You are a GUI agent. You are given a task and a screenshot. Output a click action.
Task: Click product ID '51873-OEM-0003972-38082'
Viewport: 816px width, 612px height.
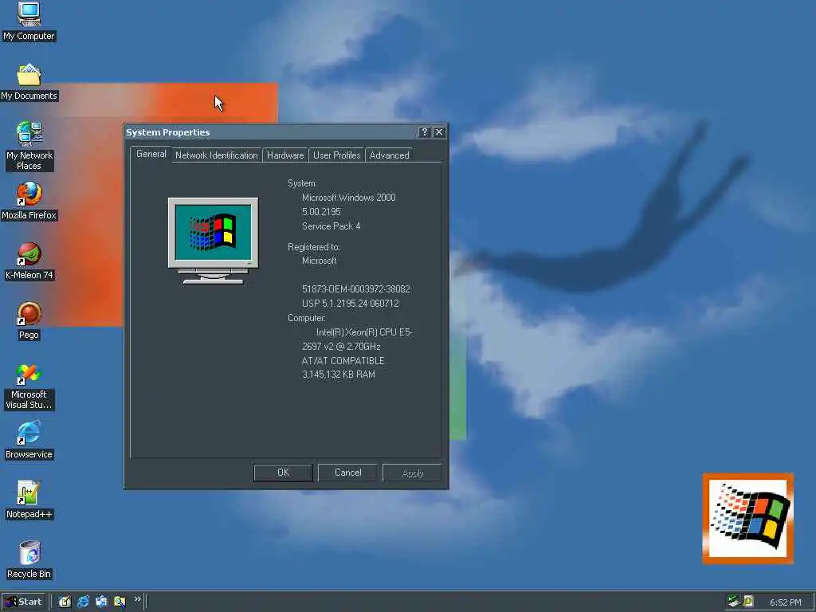pos(356,288)
